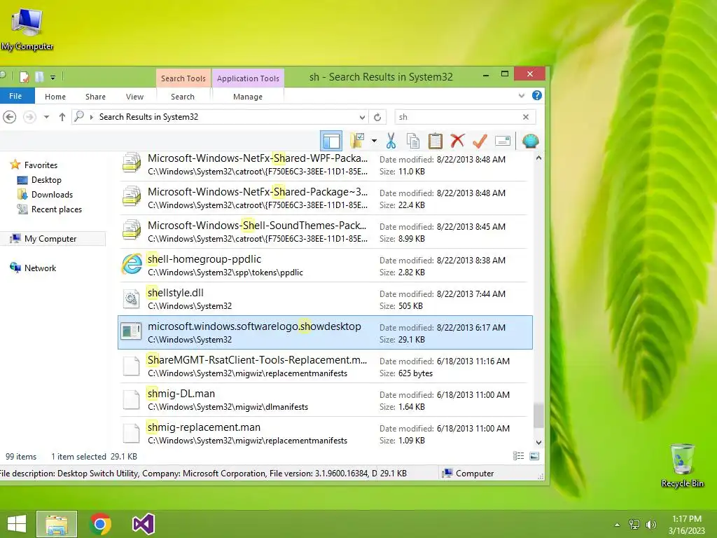Go up one folder level
This screenshot has height=538, width=717.
pos(62,117)
